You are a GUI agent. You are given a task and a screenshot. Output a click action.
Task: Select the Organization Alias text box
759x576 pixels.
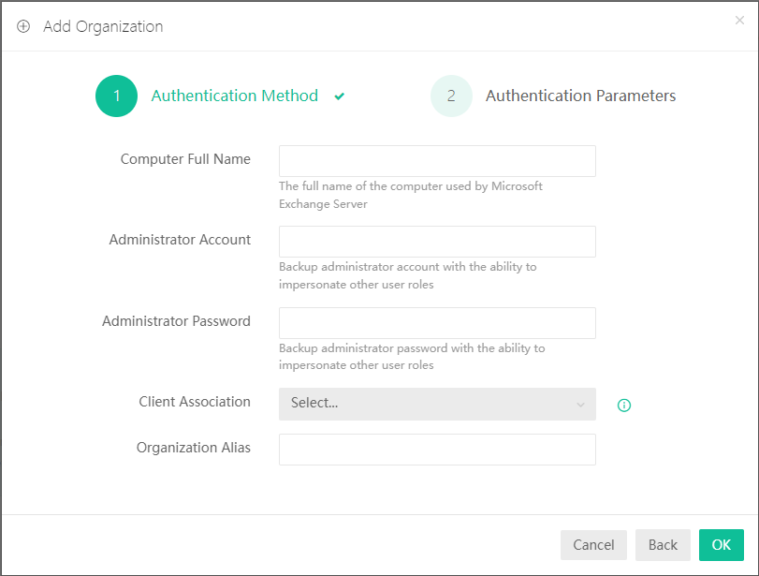[437, 449]
